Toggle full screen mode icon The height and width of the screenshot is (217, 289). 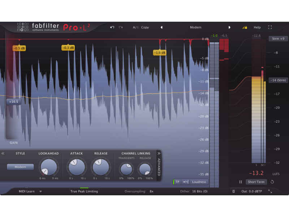(x=270, y=27)
